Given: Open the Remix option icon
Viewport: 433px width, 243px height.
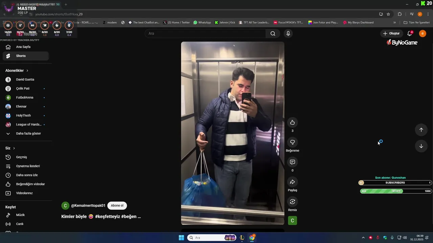Looking at the screenshot, I should pyautogui.click(x=292, y=201).
